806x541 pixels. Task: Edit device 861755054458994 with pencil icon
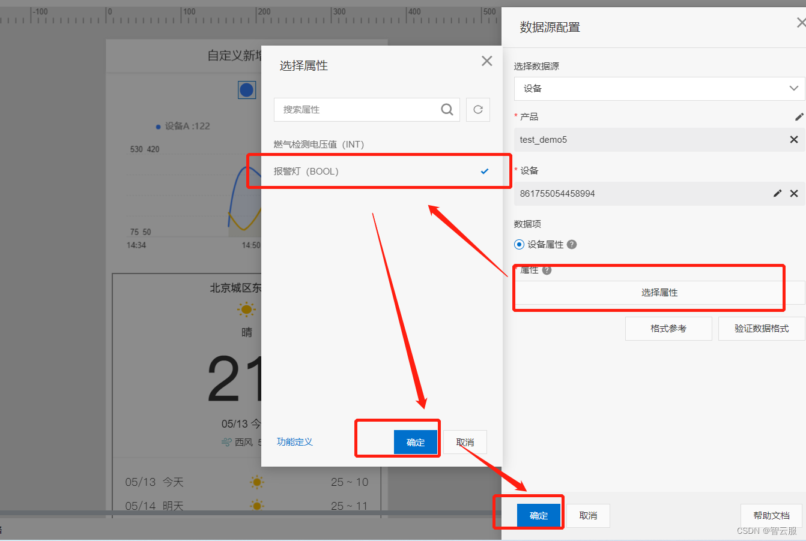pyautogui.click(x=777, y=193)
